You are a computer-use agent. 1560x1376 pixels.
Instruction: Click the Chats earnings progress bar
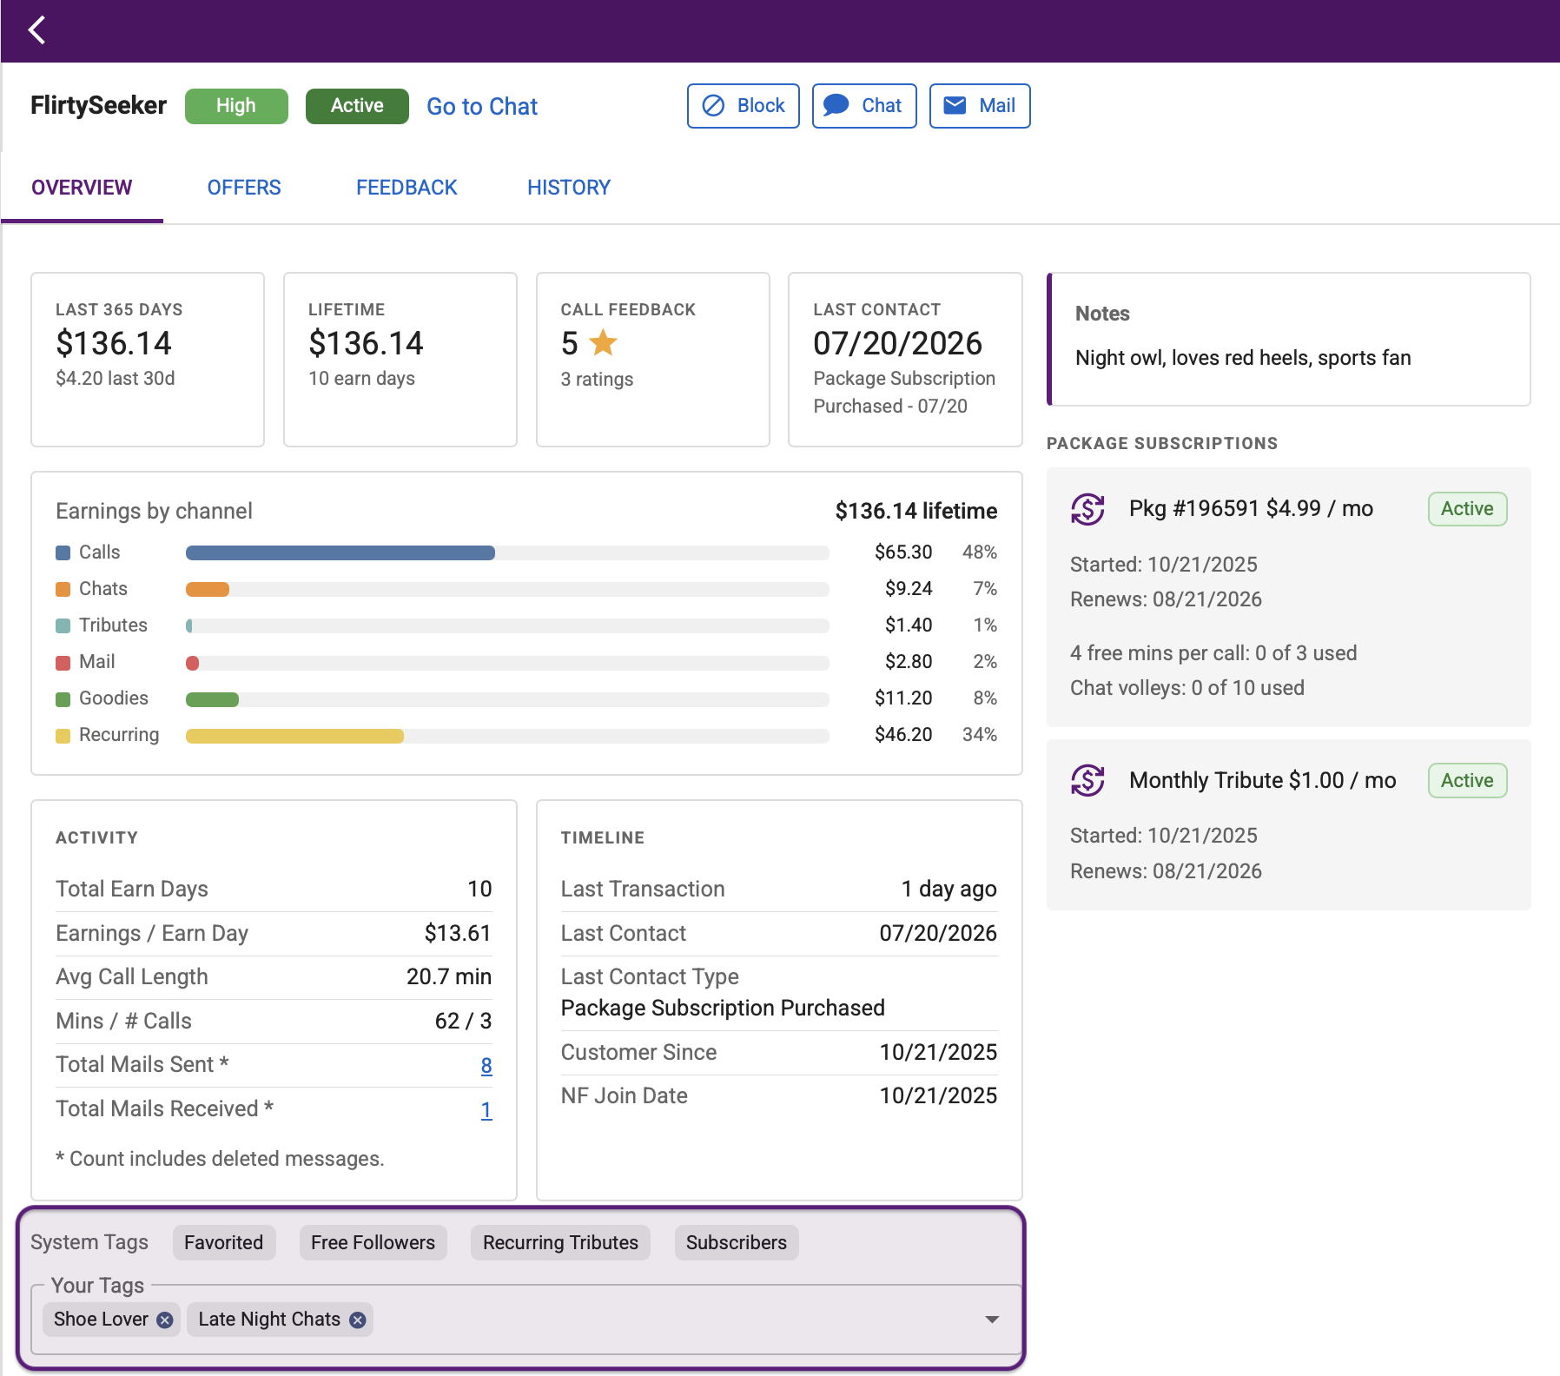[507, 590]
